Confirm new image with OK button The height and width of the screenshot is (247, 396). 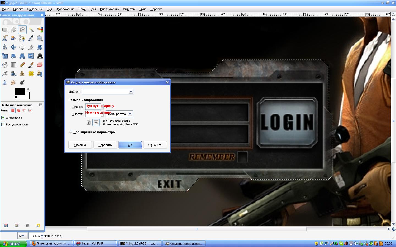130,145
